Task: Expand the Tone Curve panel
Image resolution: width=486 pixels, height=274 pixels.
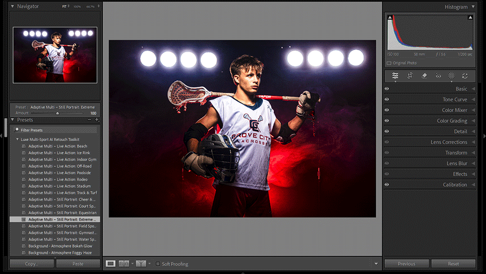Action: point(455,100)
